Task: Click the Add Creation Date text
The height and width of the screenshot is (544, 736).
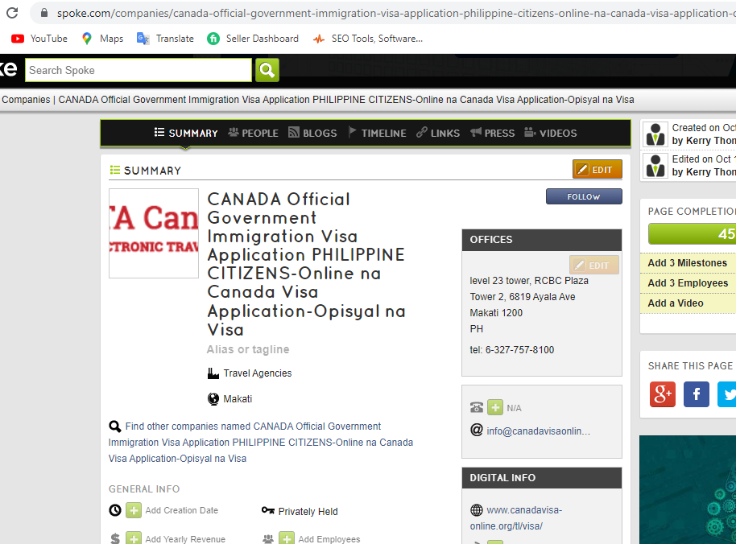Action: coord(182,510)
